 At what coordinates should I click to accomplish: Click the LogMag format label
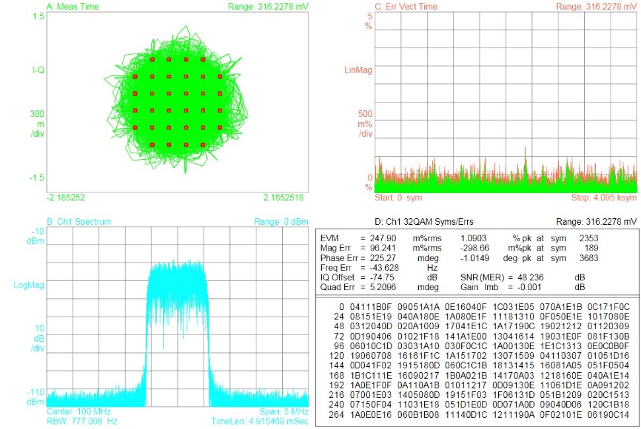pos(28,286)
